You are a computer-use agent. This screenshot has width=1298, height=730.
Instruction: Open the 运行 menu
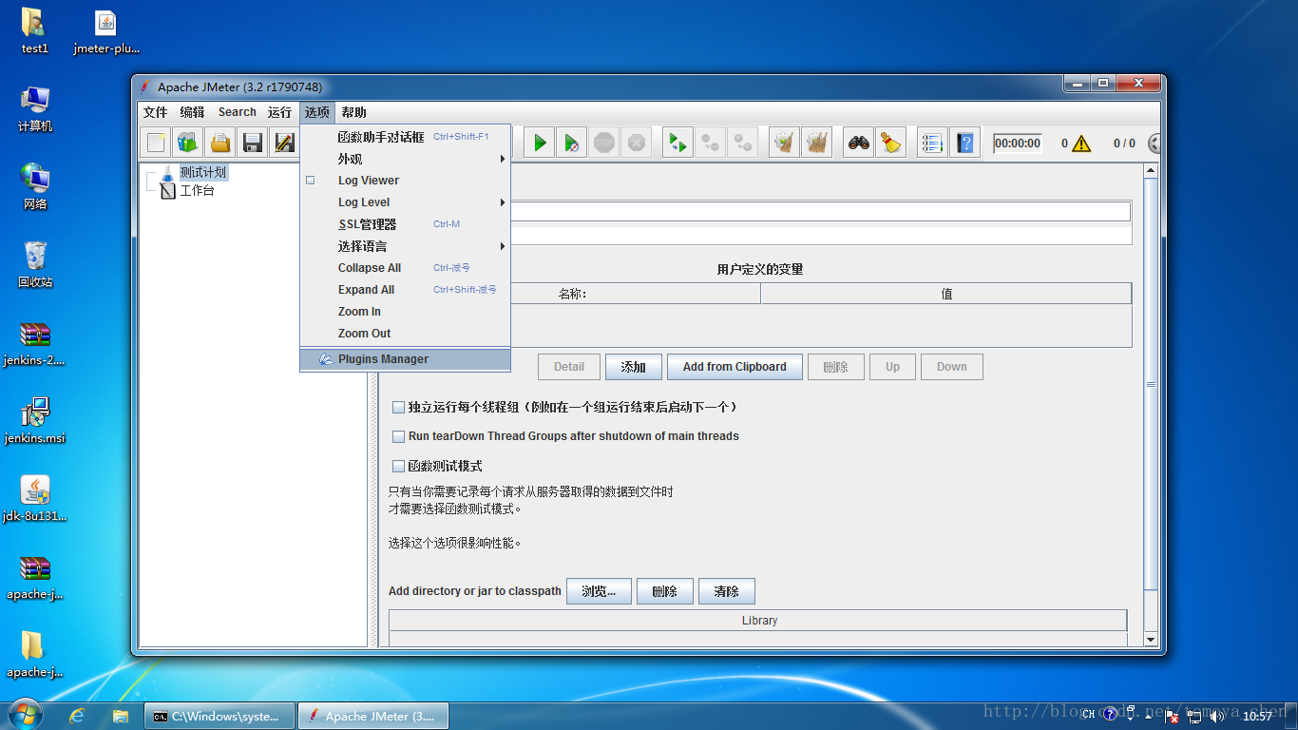click(279, 112)
